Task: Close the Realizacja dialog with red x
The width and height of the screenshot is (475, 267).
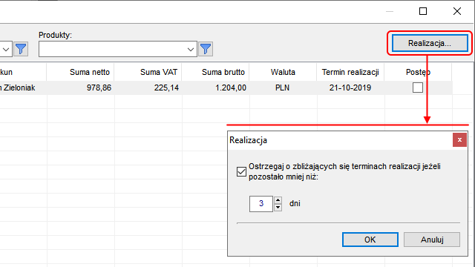Action: pyautogui.click(x=459, y=140)
